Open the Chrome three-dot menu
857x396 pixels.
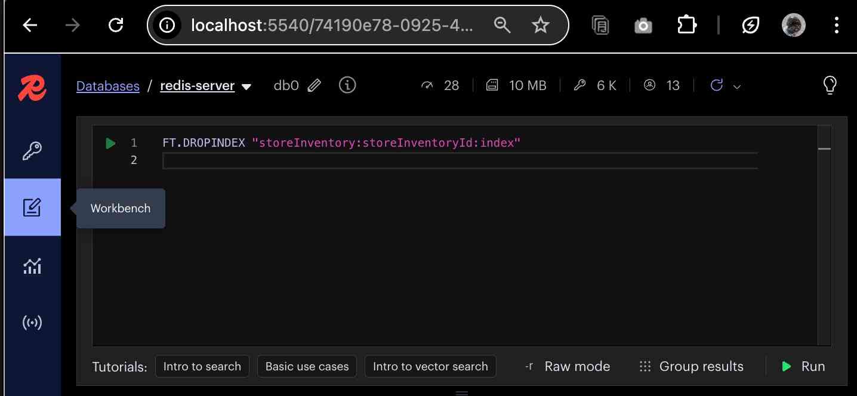(836, 25)
